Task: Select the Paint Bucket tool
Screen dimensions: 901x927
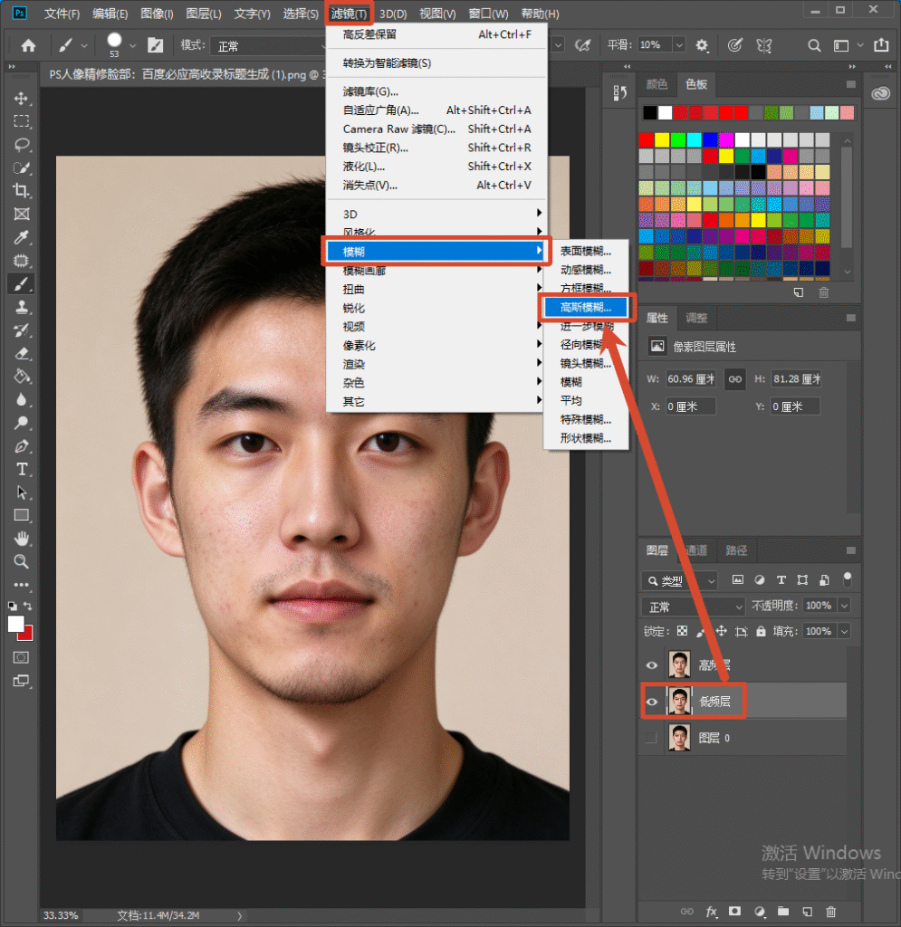Action: tap(22, 377)
